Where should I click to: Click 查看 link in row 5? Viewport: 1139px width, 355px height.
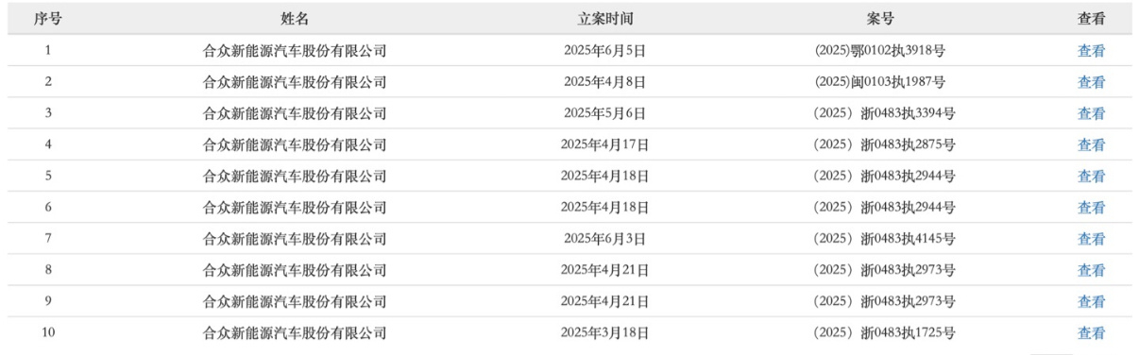(x=1091, y=176)
